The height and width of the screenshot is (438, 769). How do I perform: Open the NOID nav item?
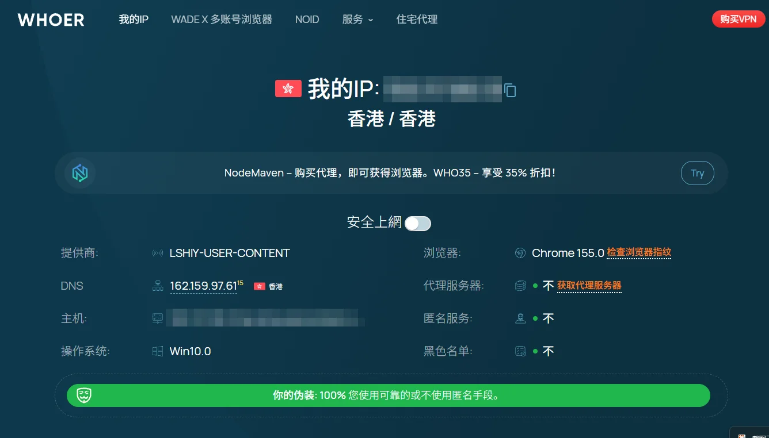pos(307,20)
